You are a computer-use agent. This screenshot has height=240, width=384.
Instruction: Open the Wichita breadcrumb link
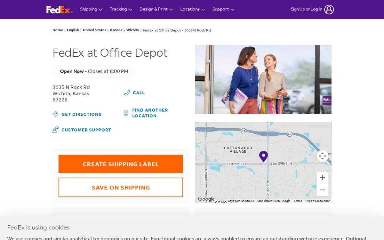[132, 30]
